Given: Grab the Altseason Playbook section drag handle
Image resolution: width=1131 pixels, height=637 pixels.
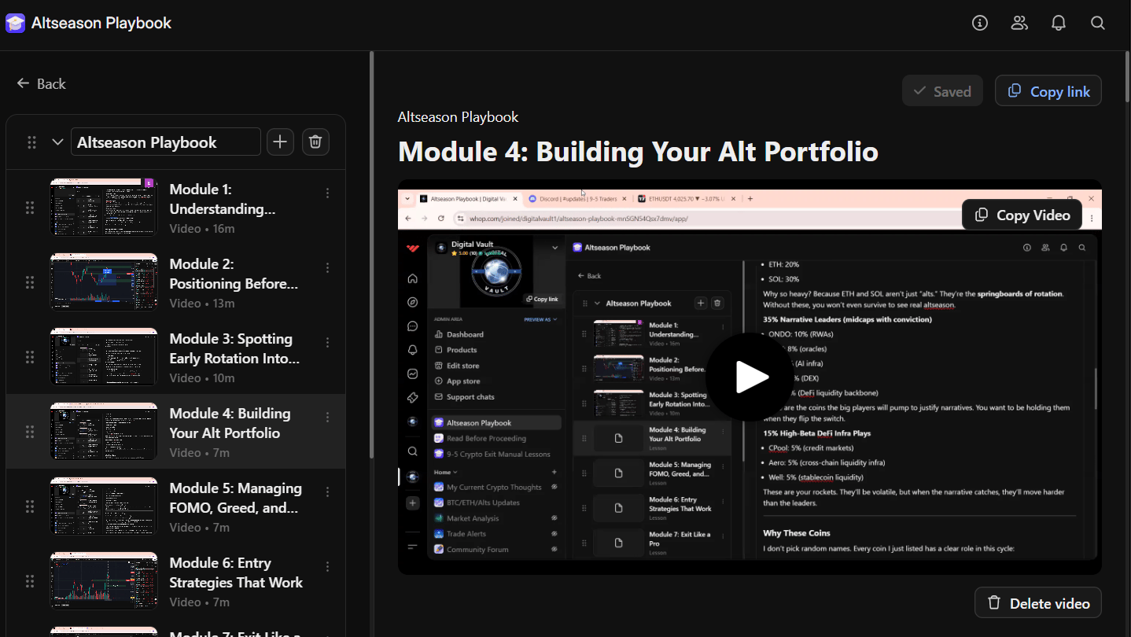Looking at the screenshot, I should point(31,142).
